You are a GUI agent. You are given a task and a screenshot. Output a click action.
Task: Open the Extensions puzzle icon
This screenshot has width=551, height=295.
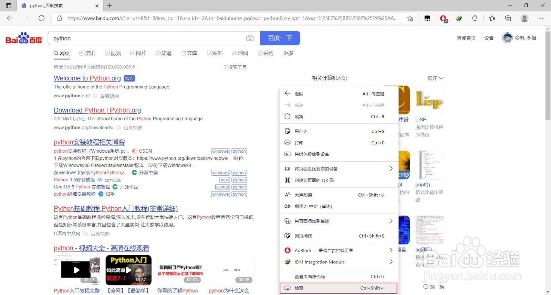click(475, 18)
